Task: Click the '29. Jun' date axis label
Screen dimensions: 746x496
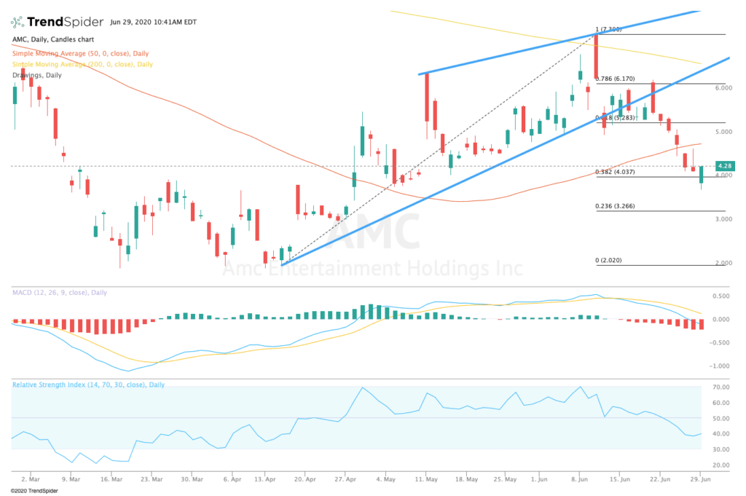Action: tap(700, 479)
